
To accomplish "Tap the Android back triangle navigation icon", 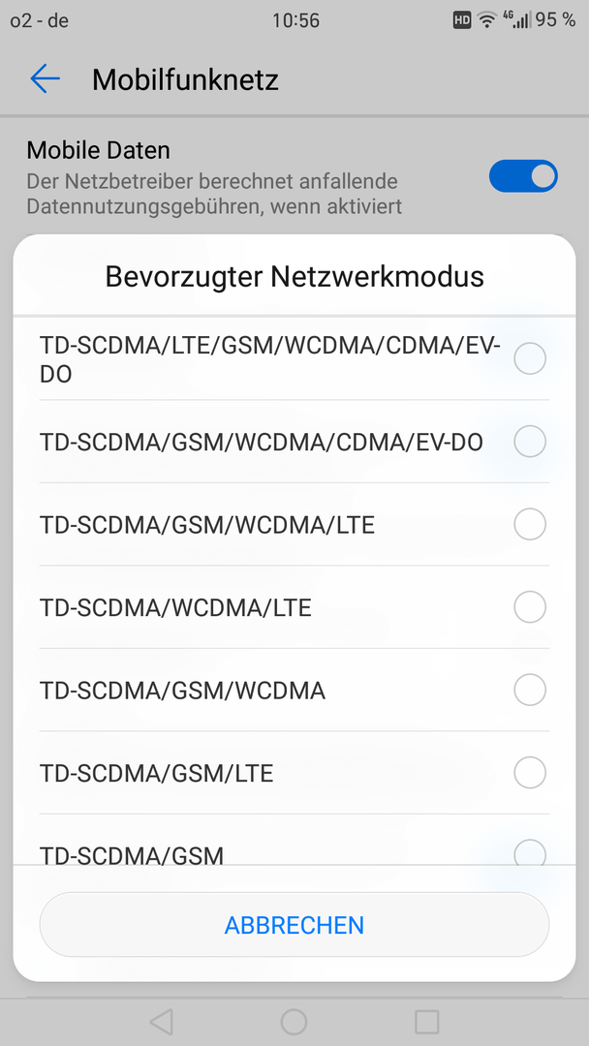I will [162, 1022].
